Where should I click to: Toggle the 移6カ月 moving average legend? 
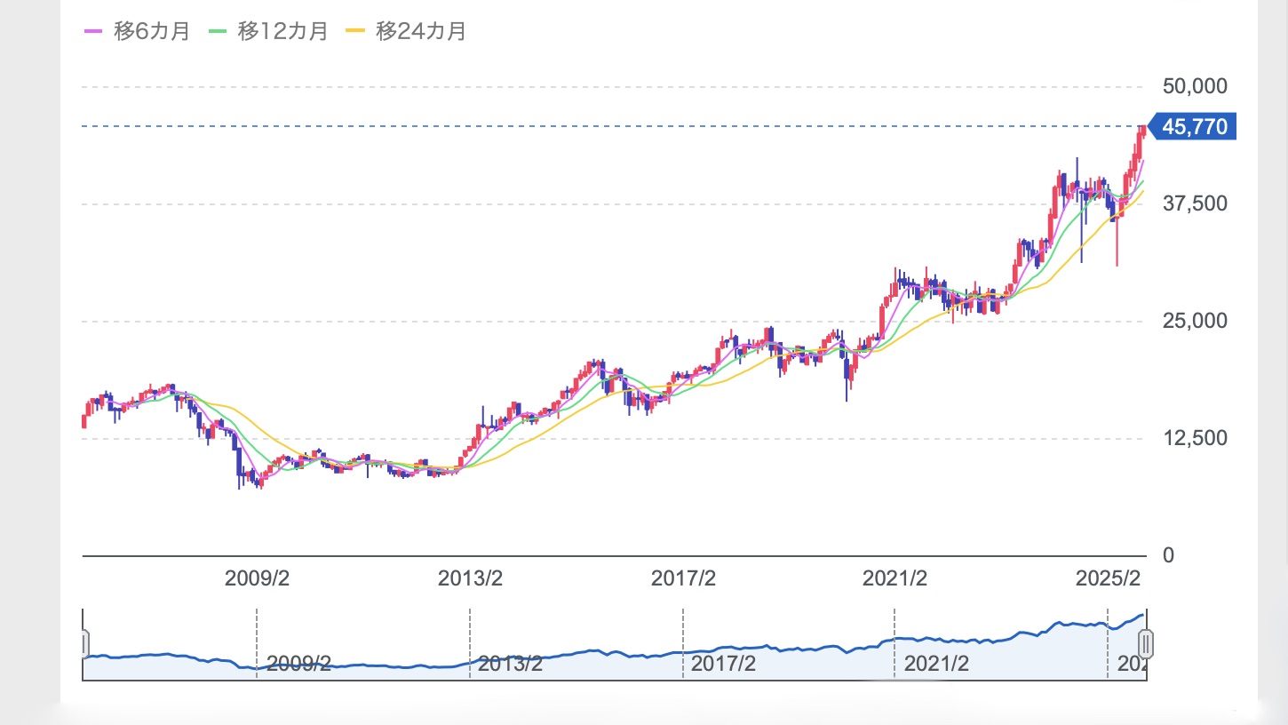click(137, 31)
